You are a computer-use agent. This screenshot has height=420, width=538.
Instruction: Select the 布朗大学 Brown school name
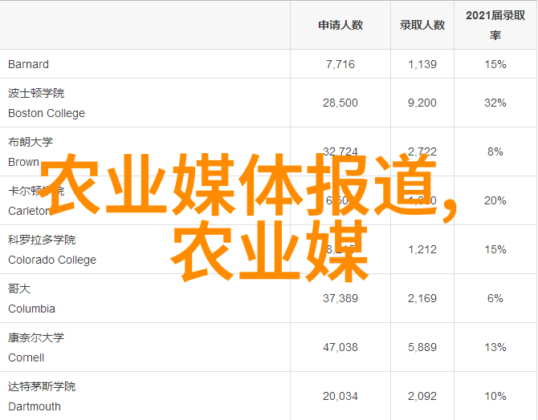coord(31,151)
